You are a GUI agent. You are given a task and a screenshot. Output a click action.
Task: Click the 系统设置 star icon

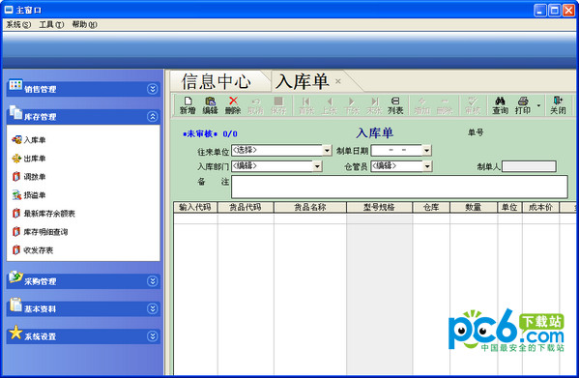coord(15,333)
